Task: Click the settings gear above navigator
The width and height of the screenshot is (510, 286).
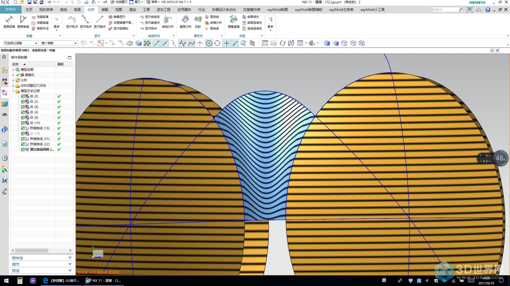Action: pos(4,57)
